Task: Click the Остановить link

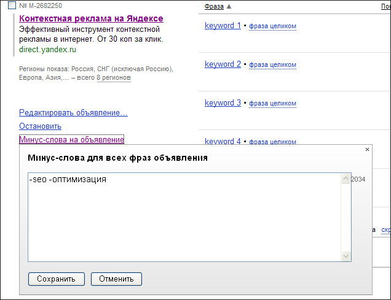Action: [x=40, y=126]
